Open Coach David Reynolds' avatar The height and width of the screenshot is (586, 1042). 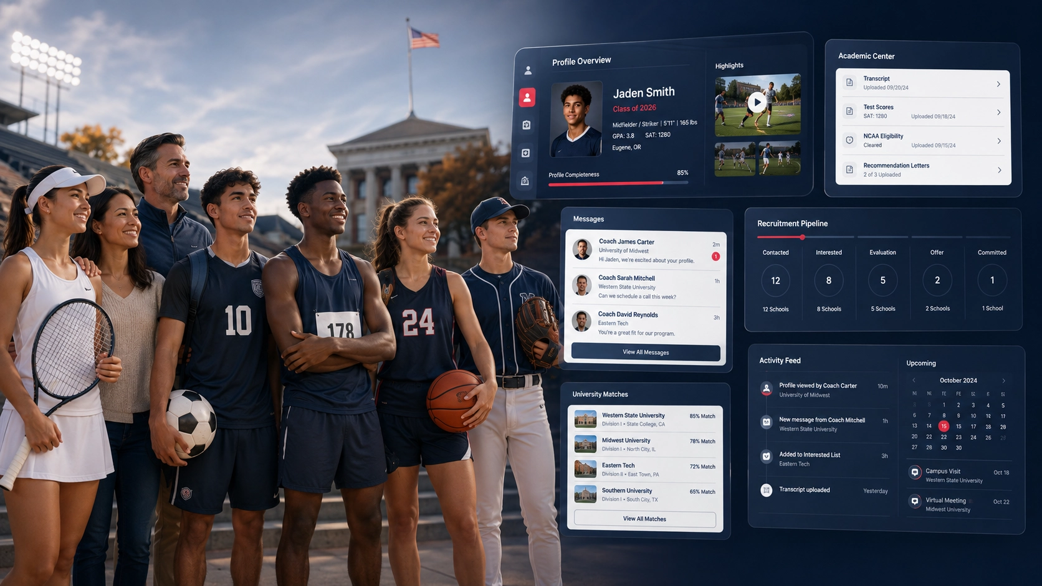[581, 321]
